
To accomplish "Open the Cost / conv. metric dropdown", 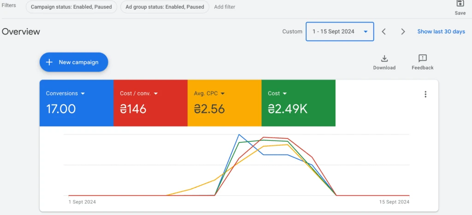I will (x=139, y=93).
